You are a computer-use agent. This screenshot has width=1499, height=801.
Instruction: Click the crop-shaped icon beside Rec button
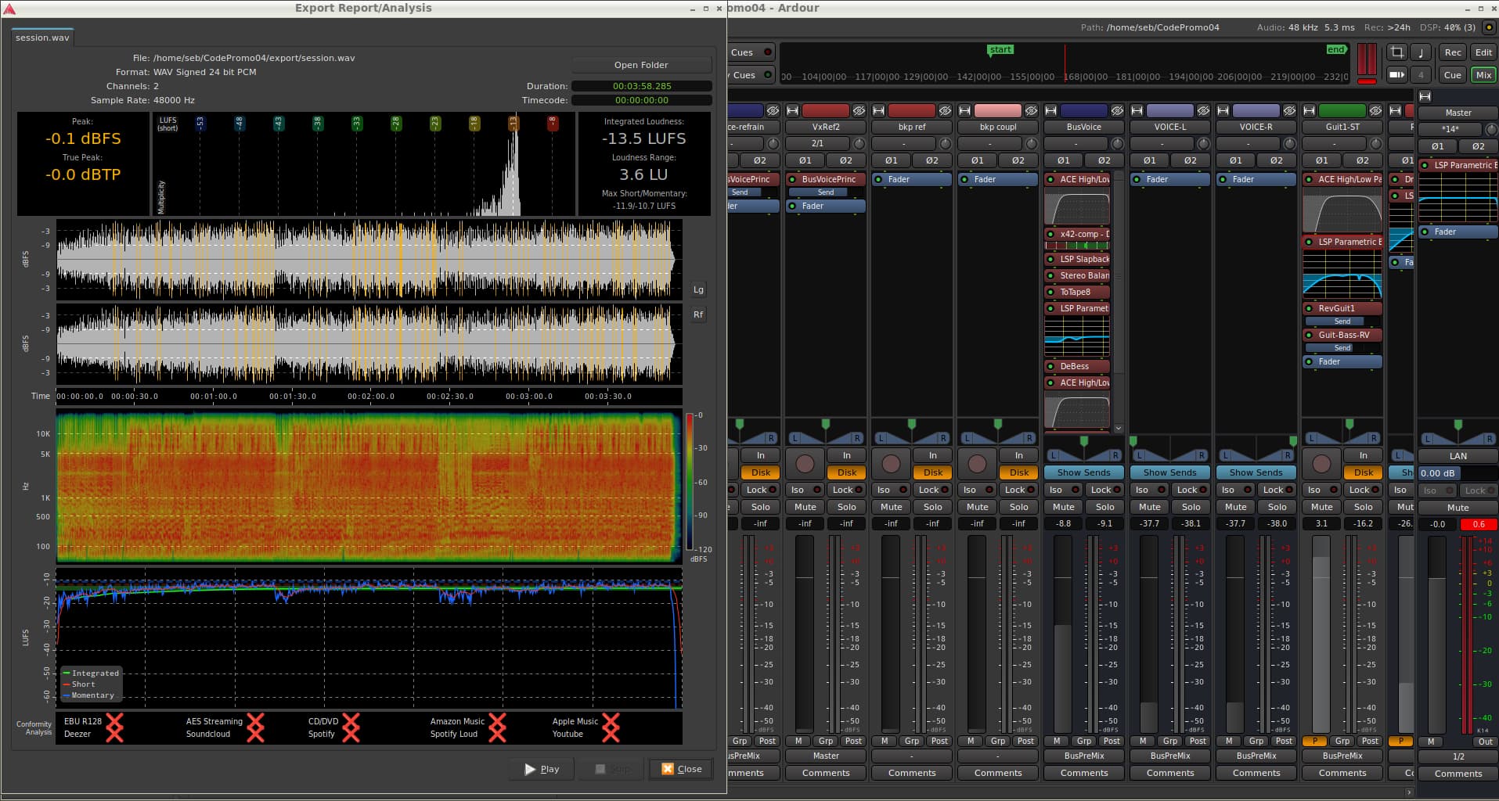pyautogui.click(x=1396, y=52)
